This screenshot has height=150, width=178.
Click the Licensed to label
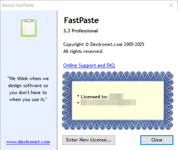pos(94,97)
